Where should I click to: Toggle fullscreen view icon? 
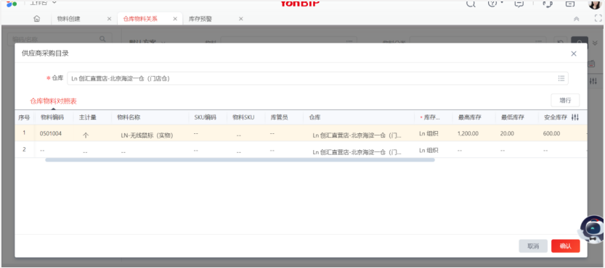[598, 18]
